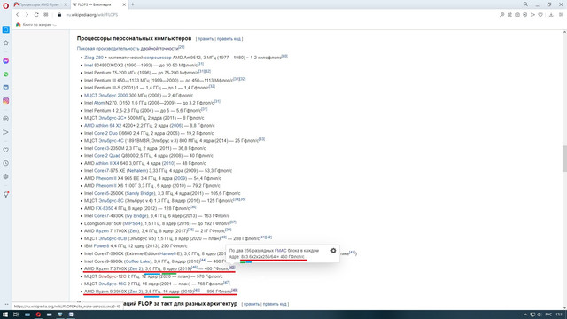Open the 'Core 2 Duo' link

[x=106, y=133]
